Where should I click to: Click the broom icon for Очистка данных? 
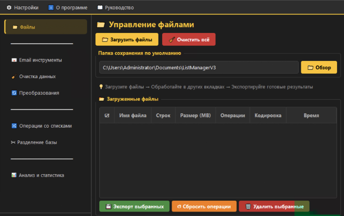[14, 77]
